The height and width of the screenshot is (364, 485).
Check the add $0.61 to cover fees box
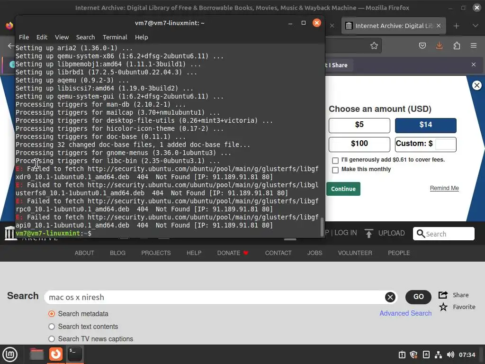coord(335,161)
